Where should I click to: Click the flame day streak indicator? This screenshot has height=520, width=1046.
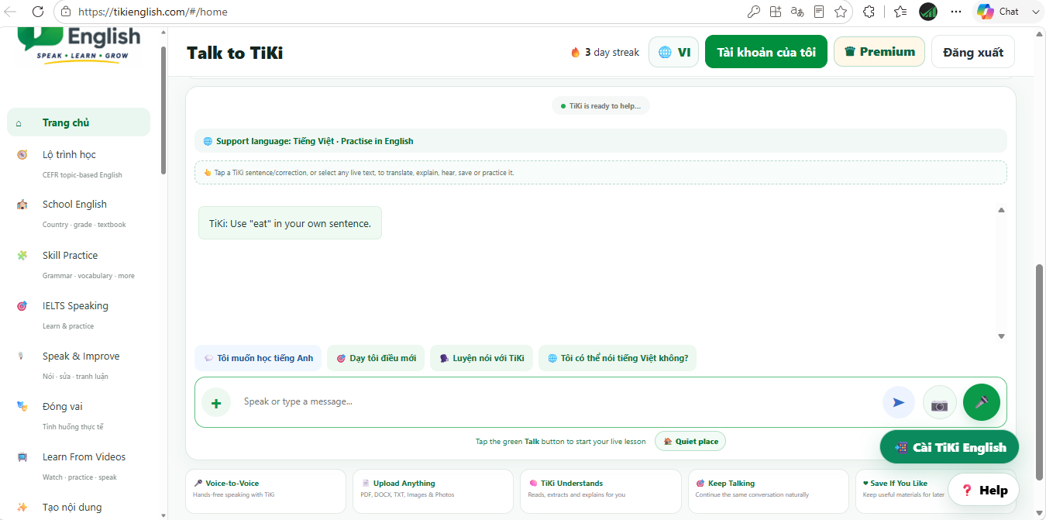point(605,52)
